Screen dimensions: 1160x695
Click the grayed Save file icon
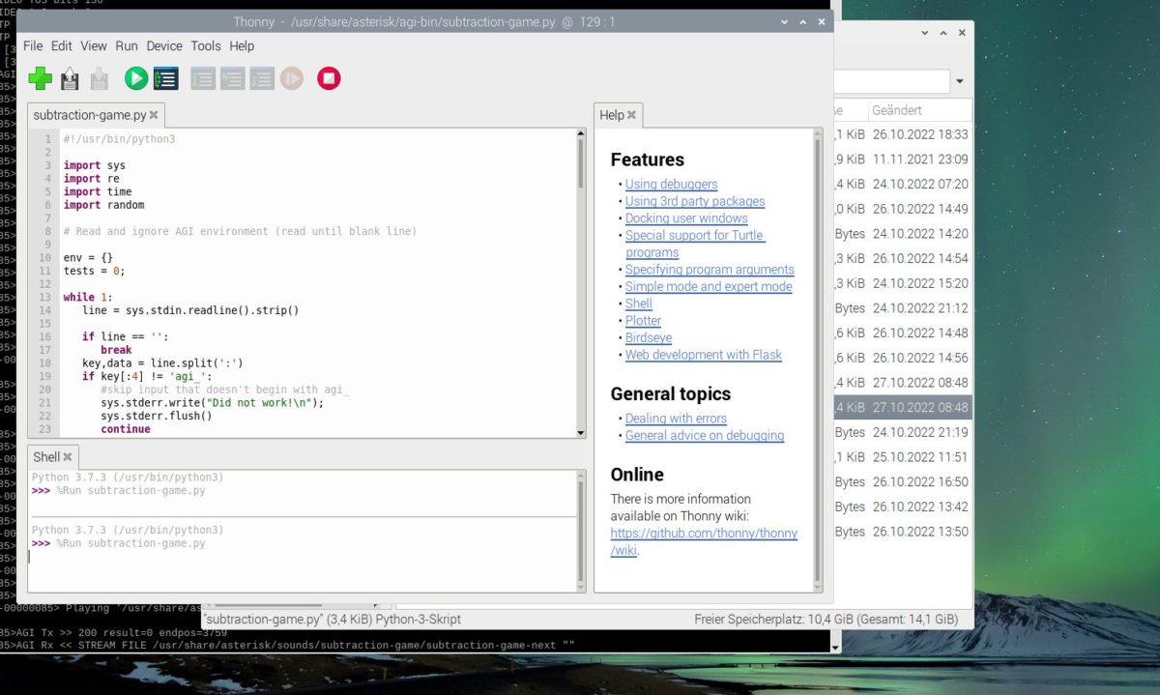(x=99, y=79)
